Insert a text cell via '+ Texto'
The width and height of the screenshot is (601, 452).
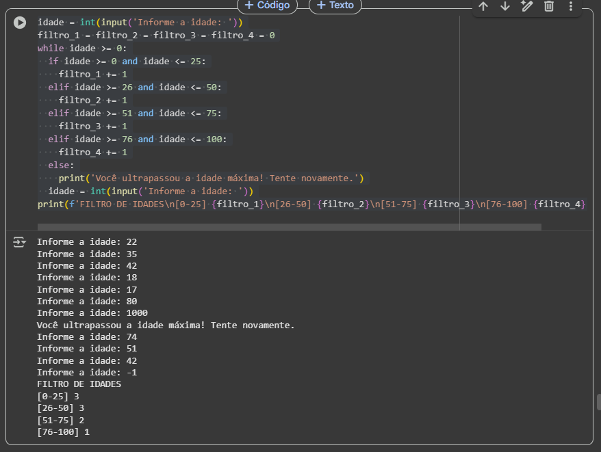point(335,5)
